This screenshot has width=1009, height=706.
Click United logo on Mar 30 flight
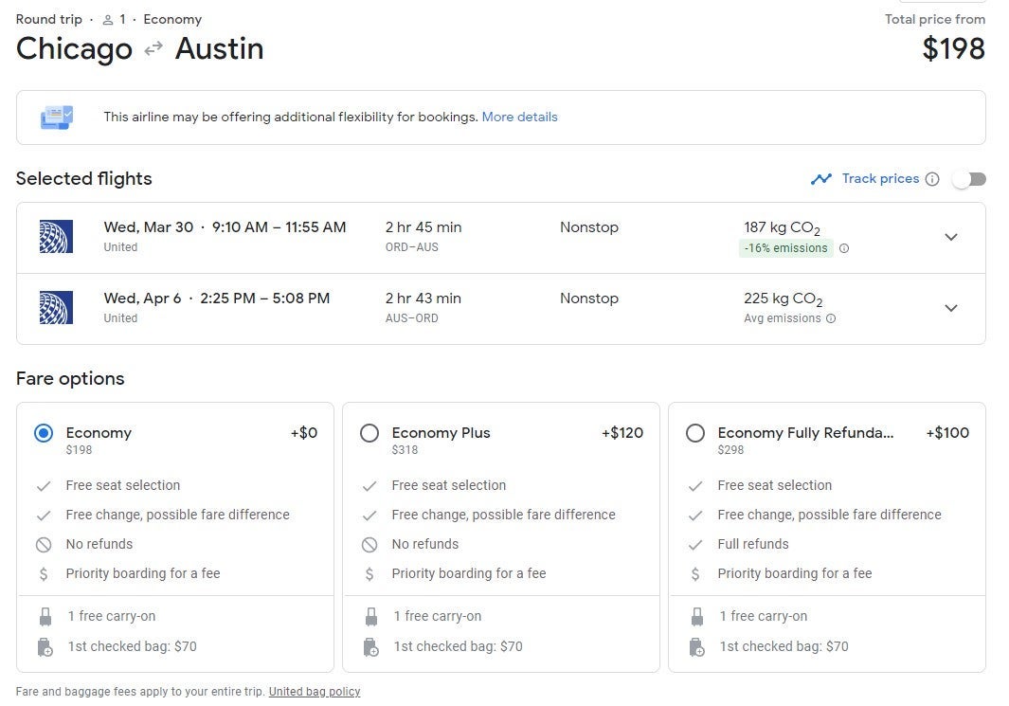[56, 237]
